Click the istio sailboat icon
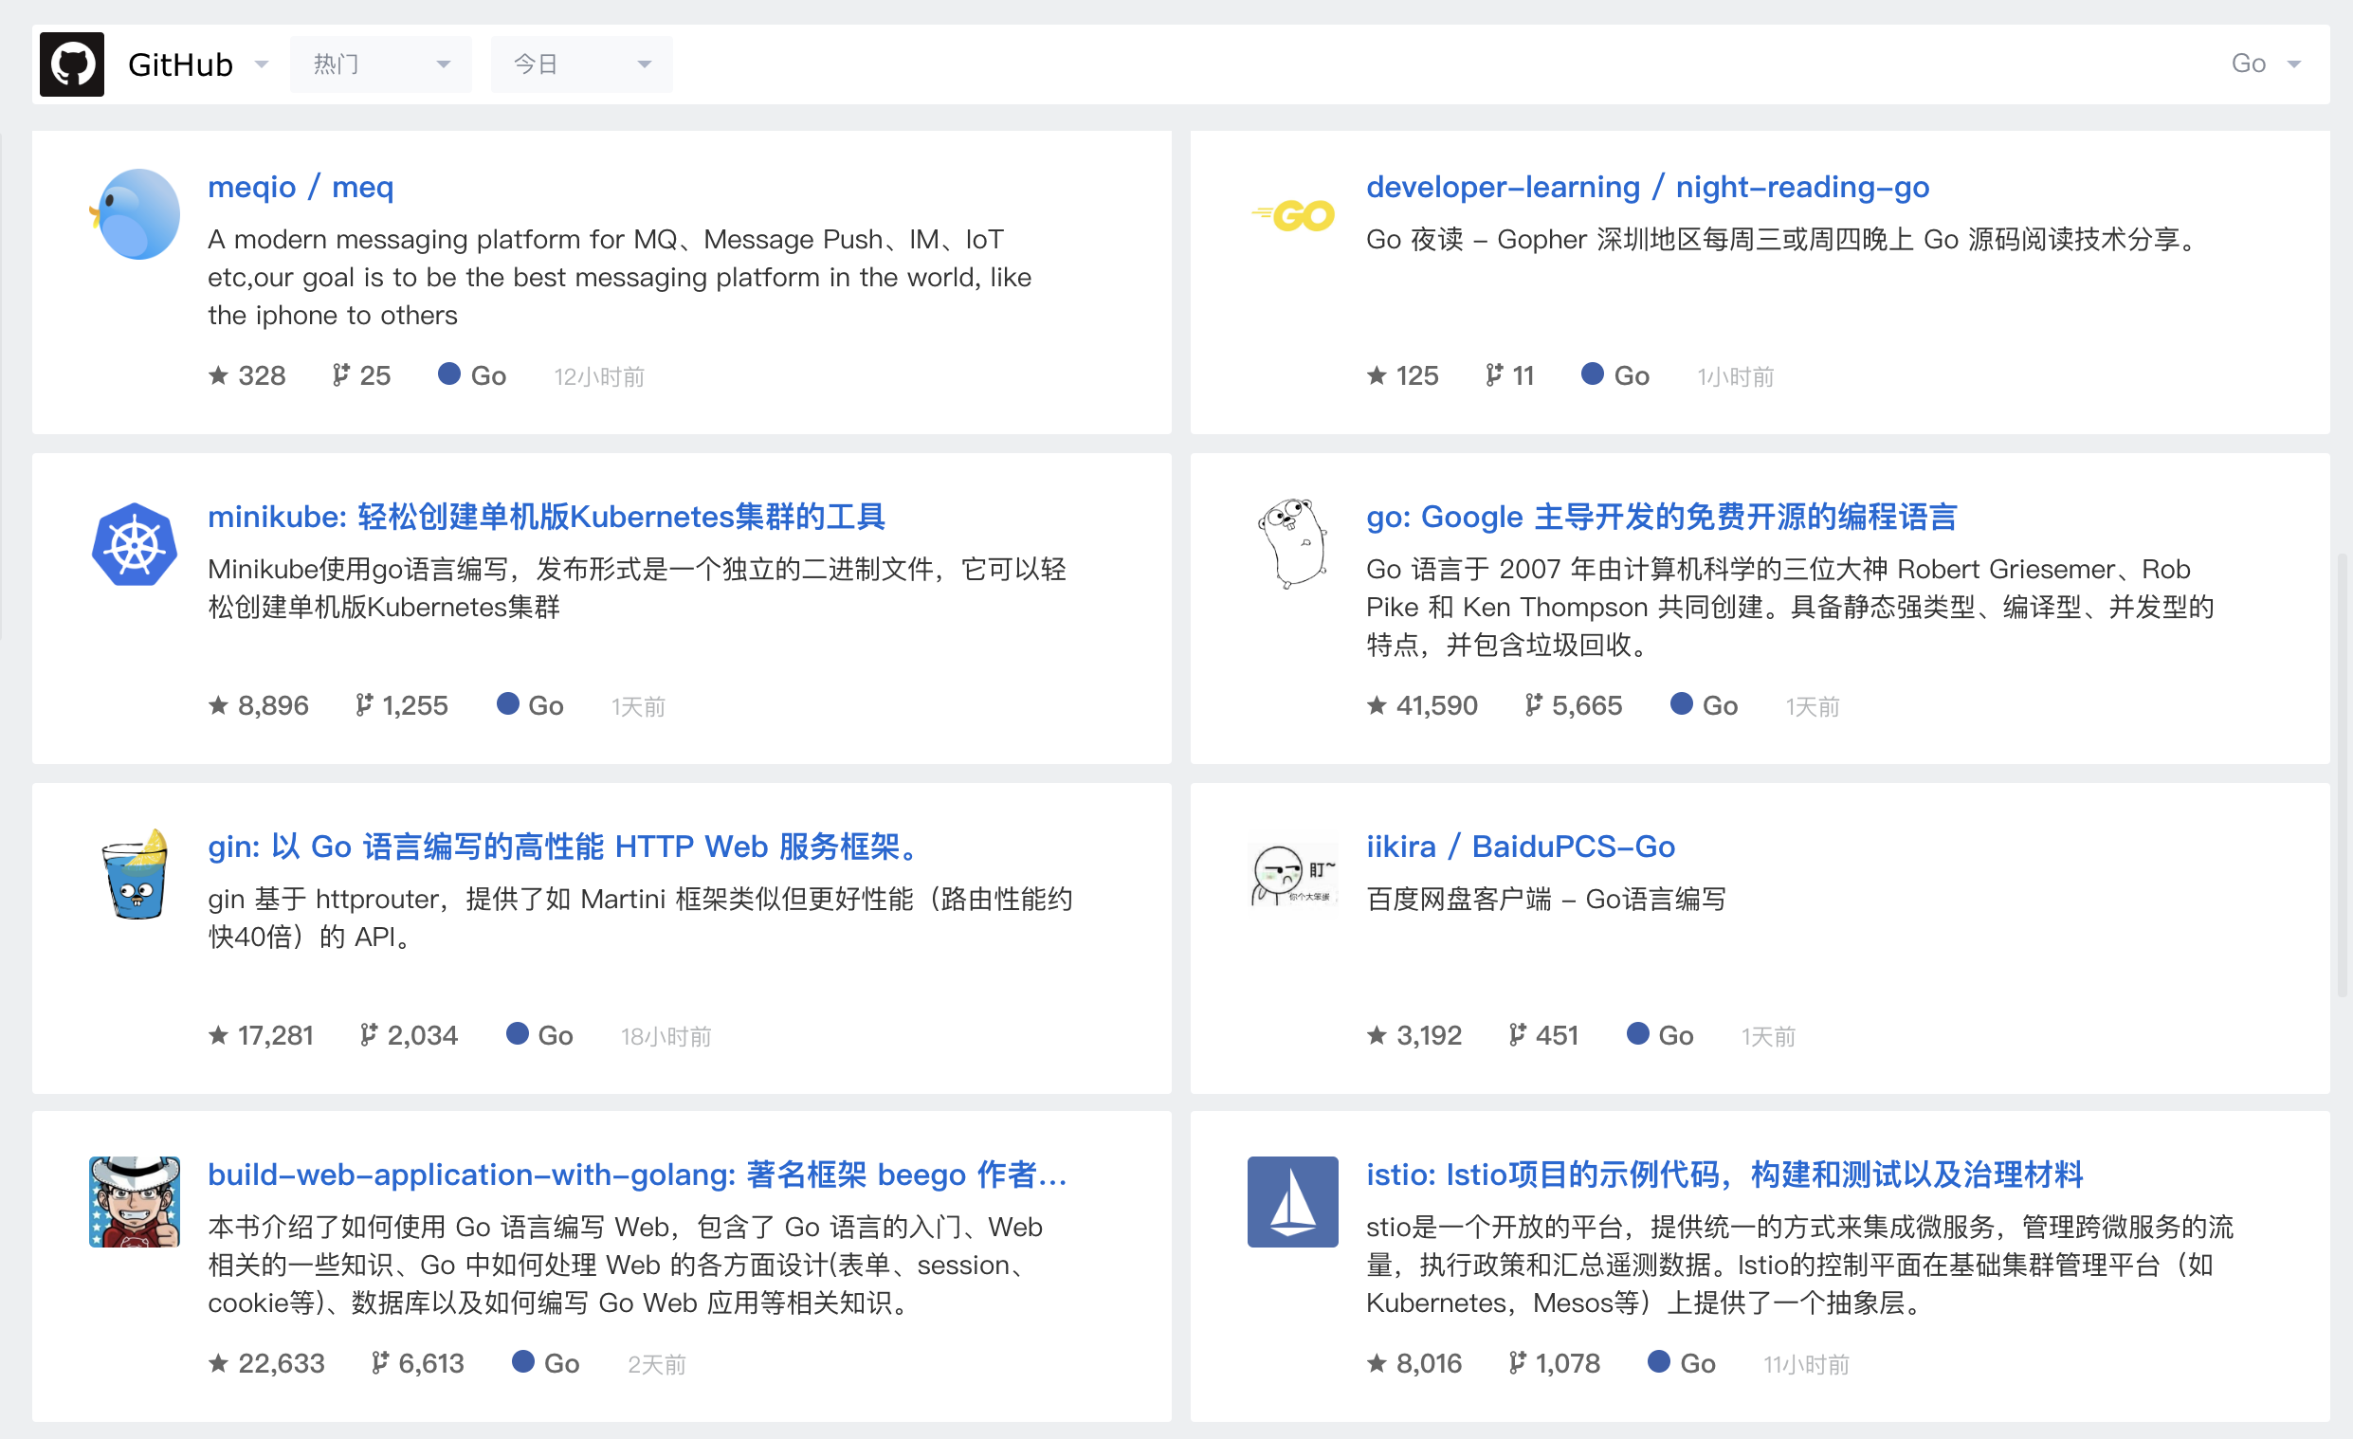This screenshot has width=2353, height=1439. click(x=1293, y=1201)
